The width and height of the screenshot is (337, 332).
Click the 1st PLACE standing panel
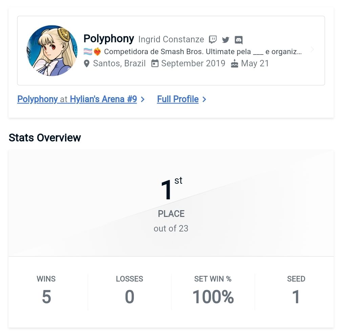[x=171, y=203]
